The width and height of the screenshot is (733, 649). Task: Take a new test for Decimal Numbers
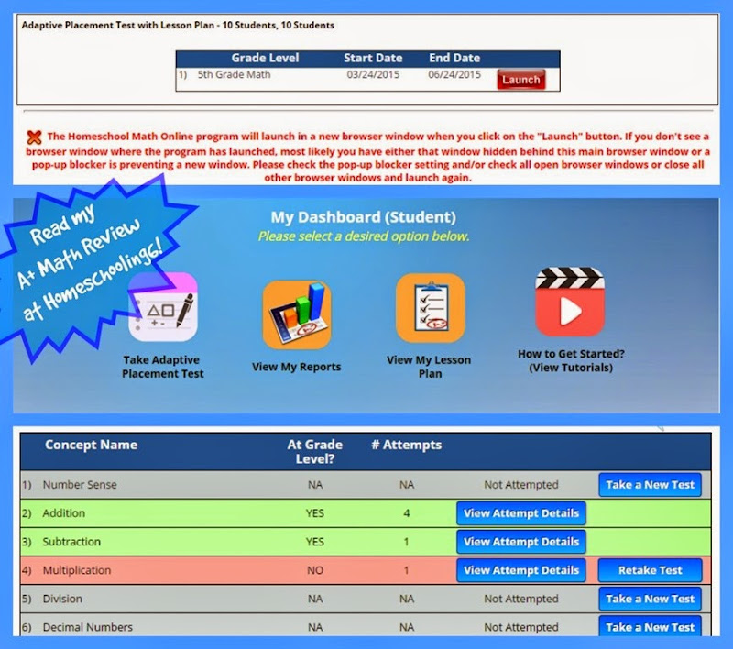[x=650, y=626]
